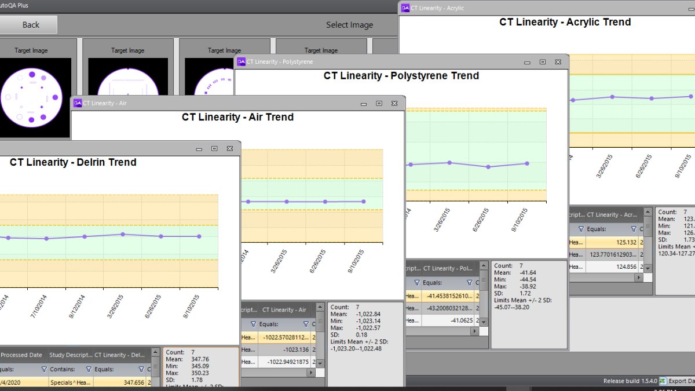Open the filter icon in the Delrin Processed Date column
This screenshot has width=695, height=391.
point(44,368)
